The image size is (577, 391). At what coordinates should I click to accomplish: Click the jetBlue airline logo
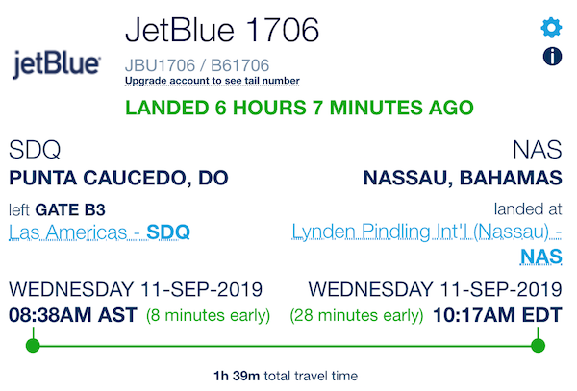tap(57, 64)
